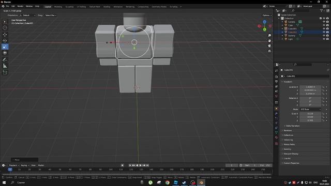Viewport: 331px width, 186px height.
Task: Open the File menu
Action: (8, 6)
